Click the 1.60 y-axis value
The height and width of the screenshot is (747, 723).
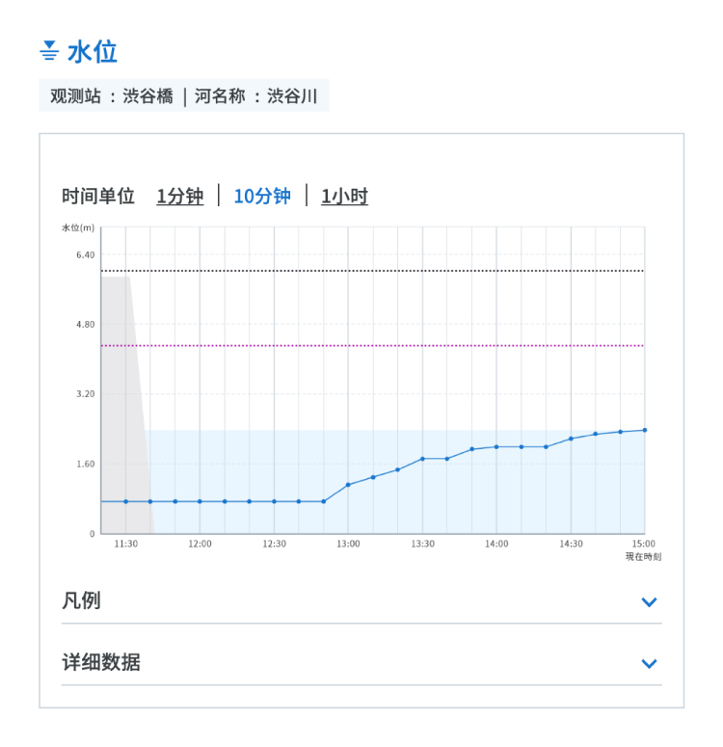(x=85, y=464)
